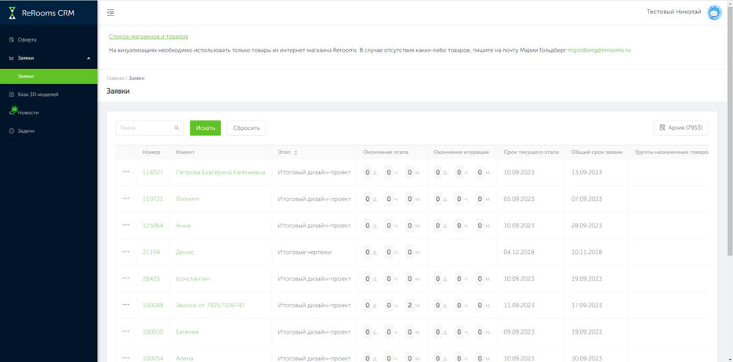The height and width of the screenshot is (362, 733).
Task: Click Номер column header
Action: click(x=151, y=152)
